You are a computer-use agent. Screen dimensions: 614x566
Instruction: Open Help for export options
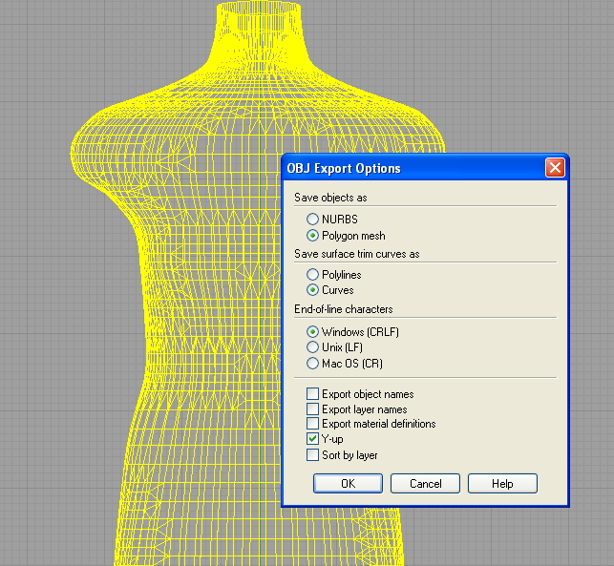[502, 483]
